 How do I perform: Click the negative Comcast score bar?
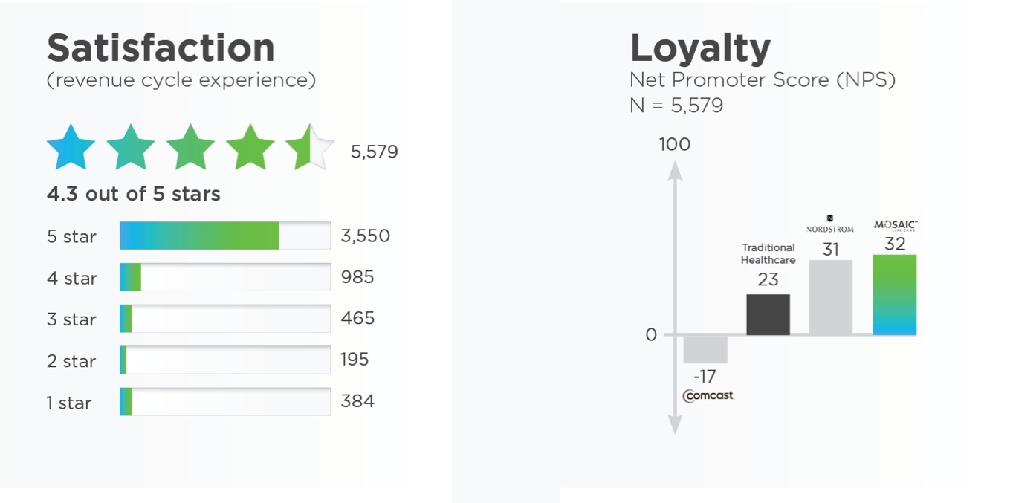(x=705, y=349)
